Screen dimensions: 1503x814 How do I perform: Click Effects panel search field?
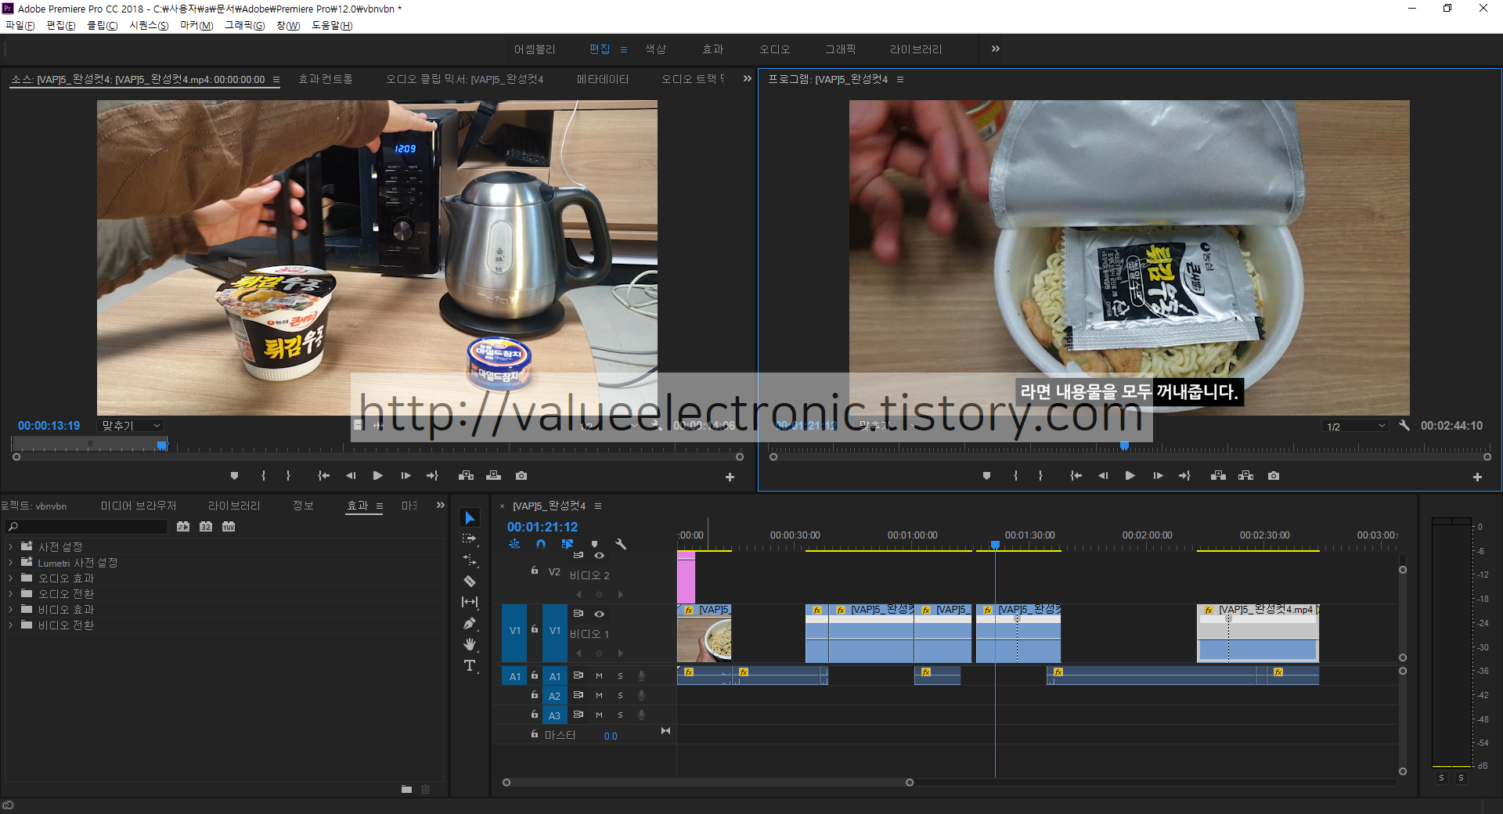[x=86, y=527]
